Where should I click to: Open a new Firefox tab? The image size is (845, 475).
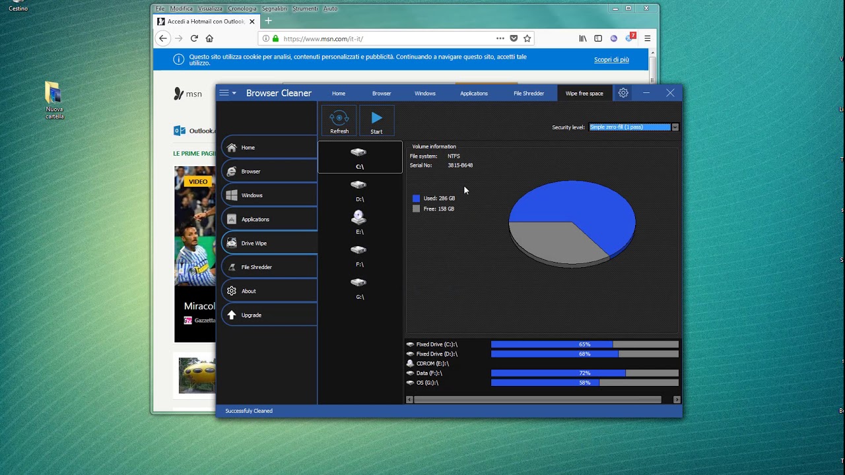(269, 21)
